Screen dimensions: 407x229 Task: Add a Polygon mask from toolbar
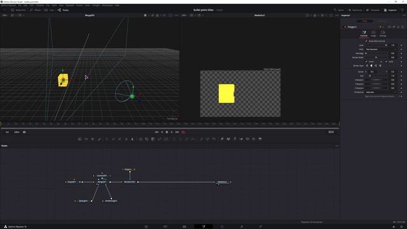187,139
